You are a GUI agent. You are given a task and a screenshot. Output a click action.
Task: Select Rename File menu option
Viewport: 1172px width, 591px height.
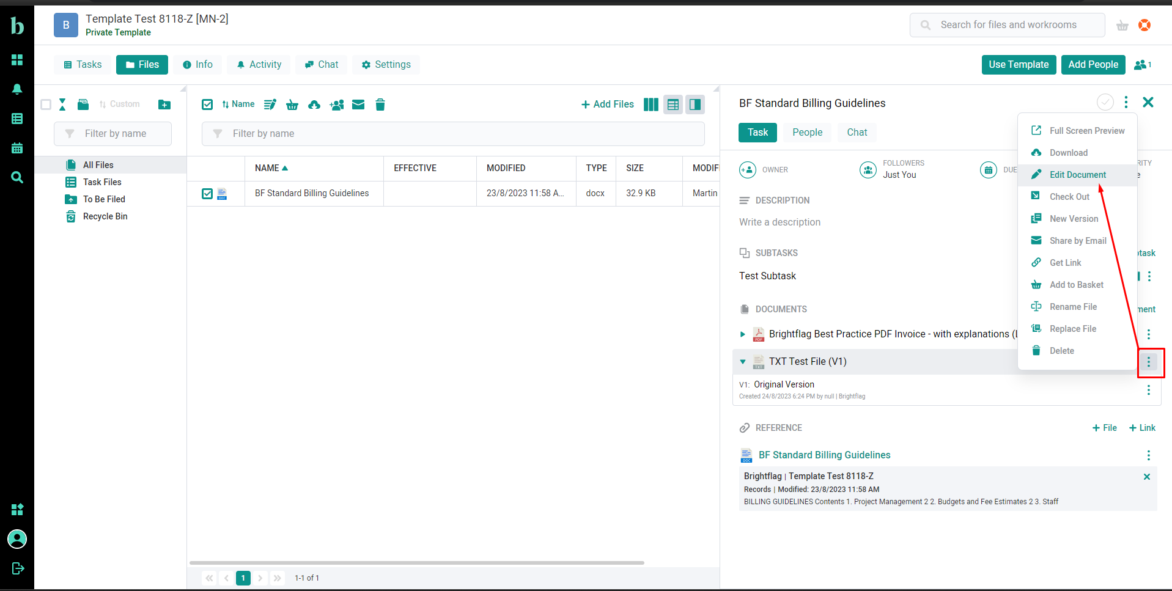point(1077,307)
